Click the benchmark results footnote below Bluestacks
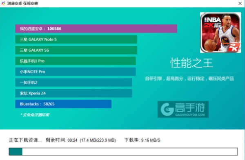The width and height of the screenshot is (245, 160). [x=35, y=115]
